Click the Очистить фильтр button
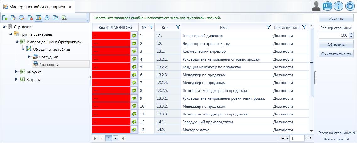This screenshot has height=143, width=357. [x=336, y=54]
